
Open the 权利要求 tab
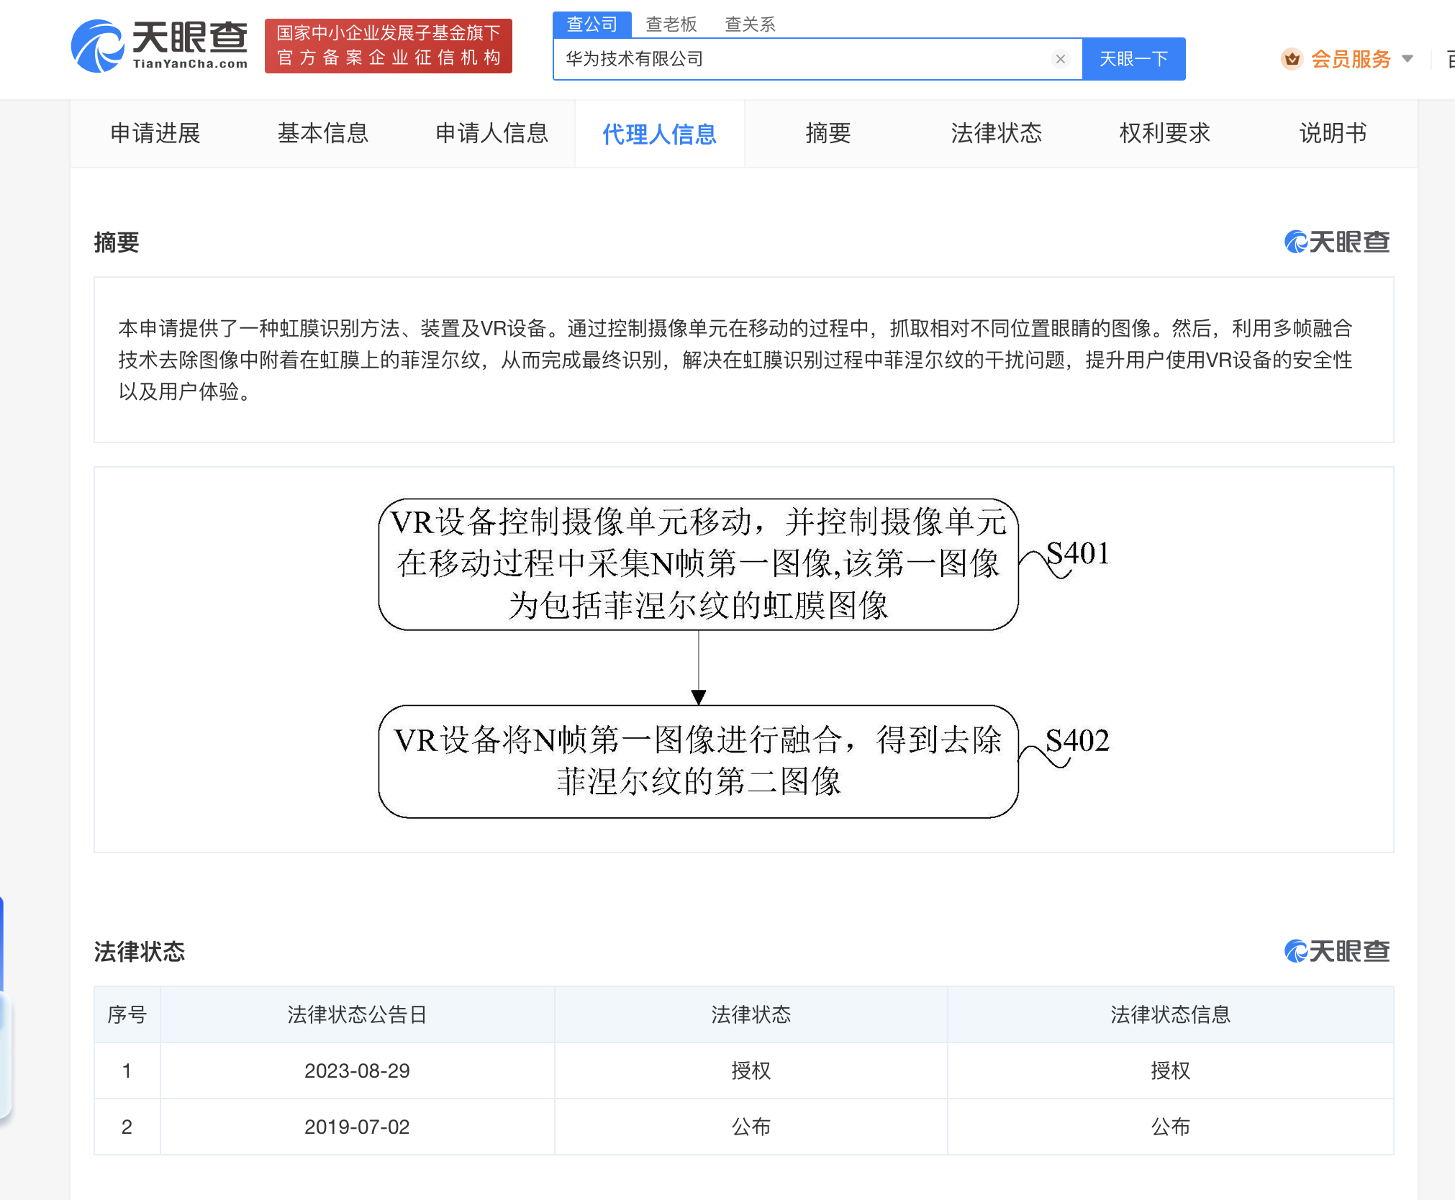(1164, 134)
